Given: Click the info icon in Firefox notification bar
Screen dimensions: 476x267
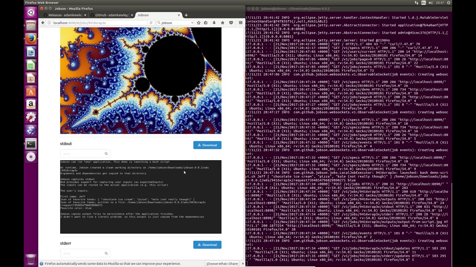Looking at the screenshot, I should (42, 264).
